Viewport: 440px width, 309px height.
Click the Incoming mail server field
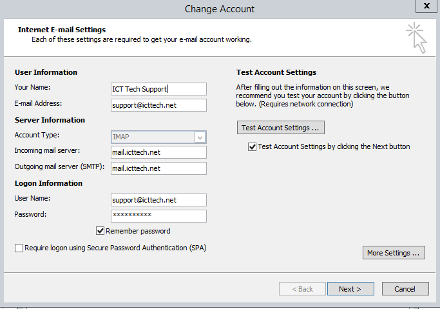(x=158, y=152)
